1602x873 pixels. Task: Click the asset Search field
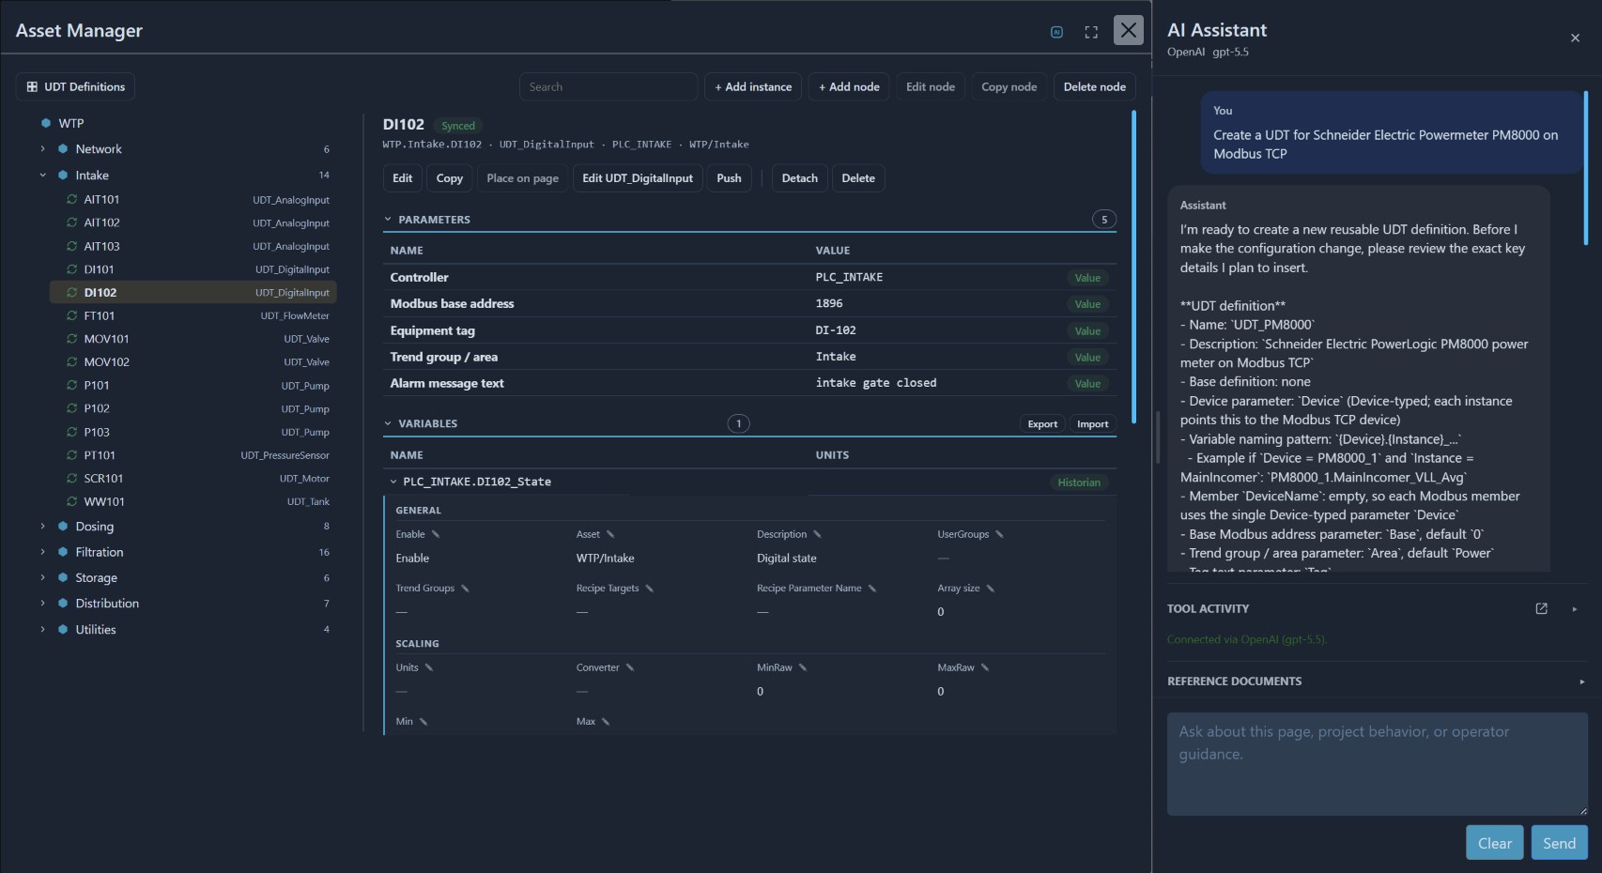[608, 86]
